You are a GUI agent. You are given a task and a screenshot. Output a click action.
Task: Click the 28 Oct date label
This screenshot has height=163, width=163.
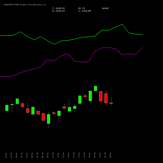coord(11,155)
